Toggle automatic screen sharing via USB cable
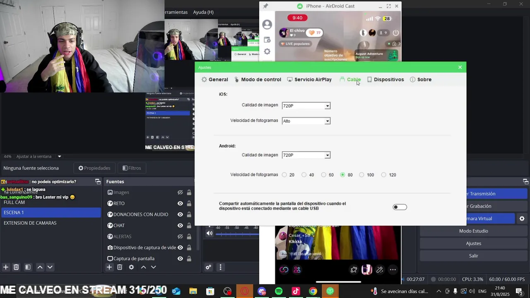 click(400, 207)
